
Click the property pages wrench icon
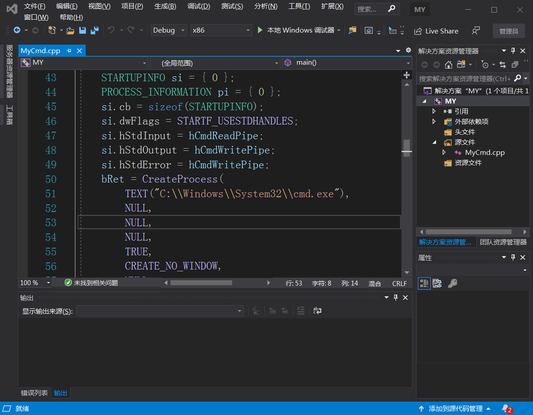453,283
